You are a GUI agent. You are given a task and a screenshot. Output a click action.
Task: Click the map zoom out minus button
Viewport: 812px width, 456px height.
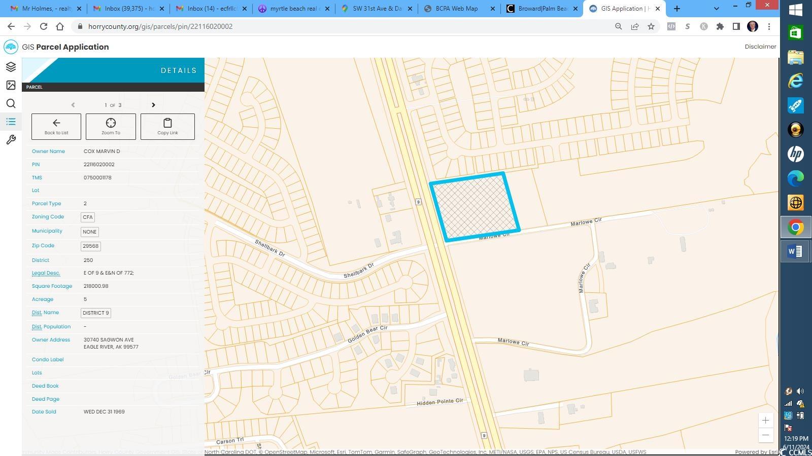(765, 435)
